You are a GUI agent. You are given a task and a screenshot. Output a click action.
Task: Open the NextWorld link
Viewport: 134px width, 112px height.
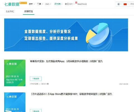click(82, 4)
